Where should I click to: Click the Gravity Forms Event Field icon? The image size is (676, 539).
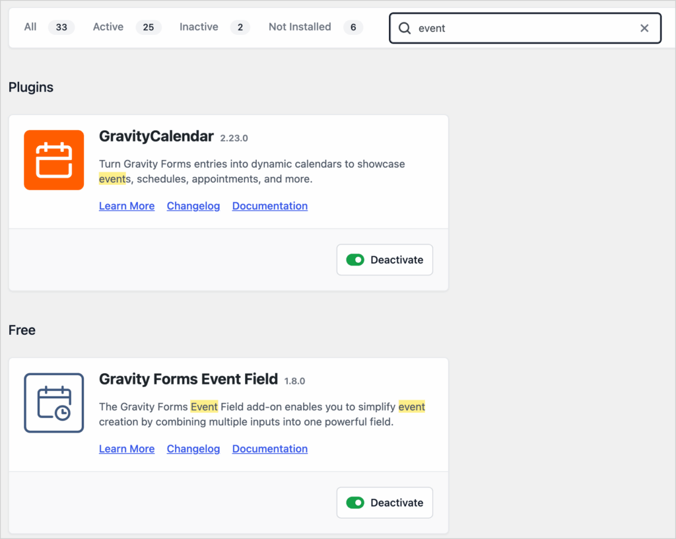[54, 403]
